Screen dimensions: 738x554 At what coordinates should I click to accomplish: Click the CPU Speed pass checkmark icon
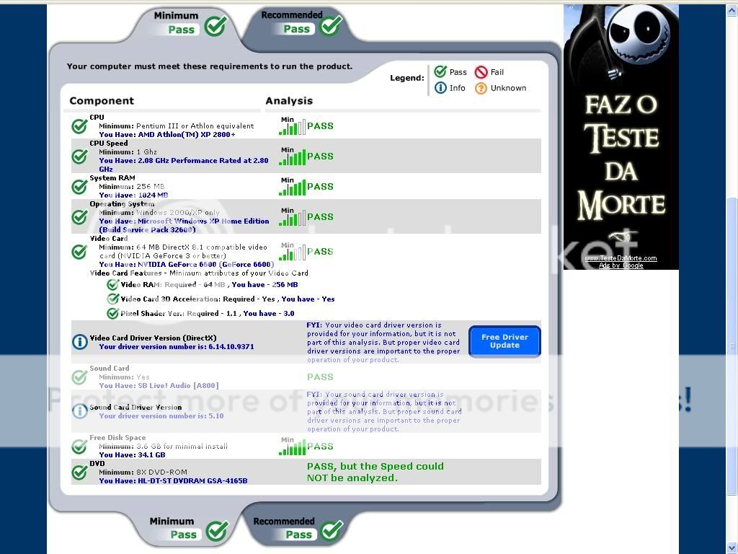click(79, 156)
